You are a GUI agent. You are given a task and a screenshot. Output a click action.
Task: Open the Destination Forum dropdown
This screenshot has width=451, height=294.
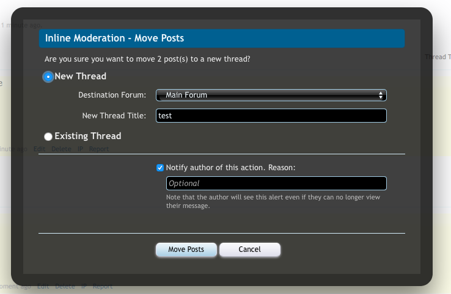[x=271, y=95]
